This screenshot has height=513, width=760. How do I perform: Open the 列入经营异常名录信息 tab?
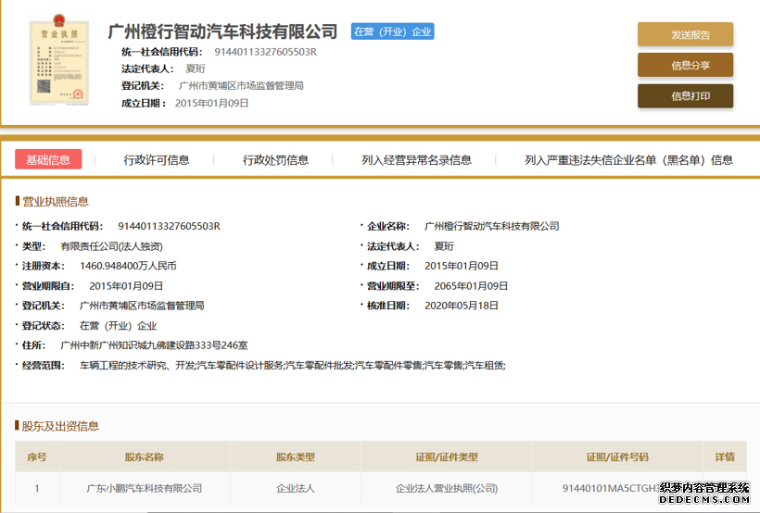pos(416,160)
